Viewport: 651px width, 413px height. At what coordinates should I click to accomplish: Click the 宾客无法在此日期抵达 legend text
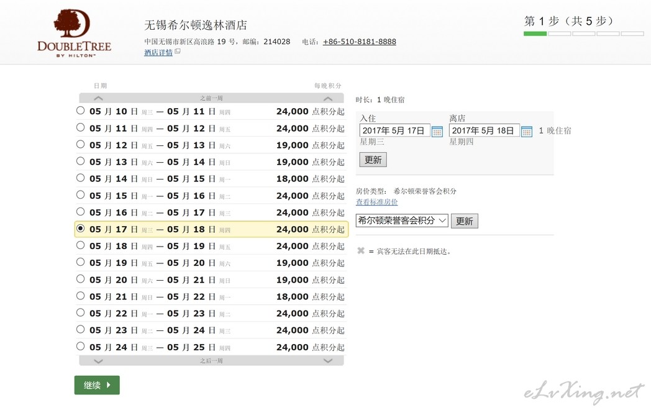tap(414, 251)
